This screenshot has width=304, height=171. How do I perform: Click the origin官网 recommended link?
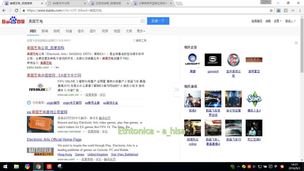coord(53,103)
